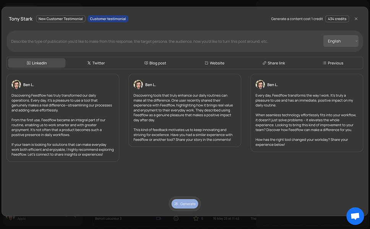The width and height of the screenshot is (370, 229).
Task: Click the Previous list icon
Action: point(324,63)
